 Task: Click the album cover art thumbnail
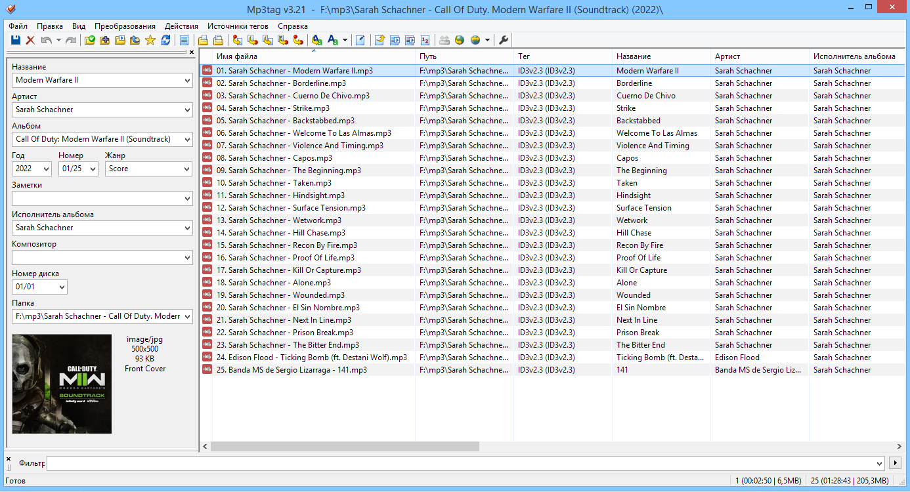click(62, 384)
